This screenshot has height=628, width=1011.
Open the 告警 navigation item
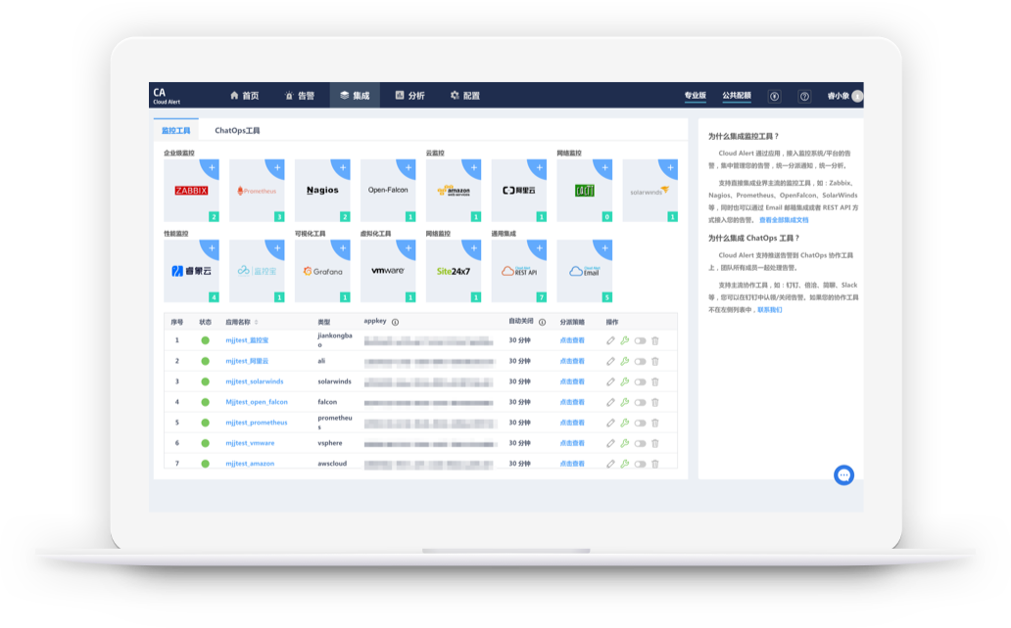click(300, 95)
